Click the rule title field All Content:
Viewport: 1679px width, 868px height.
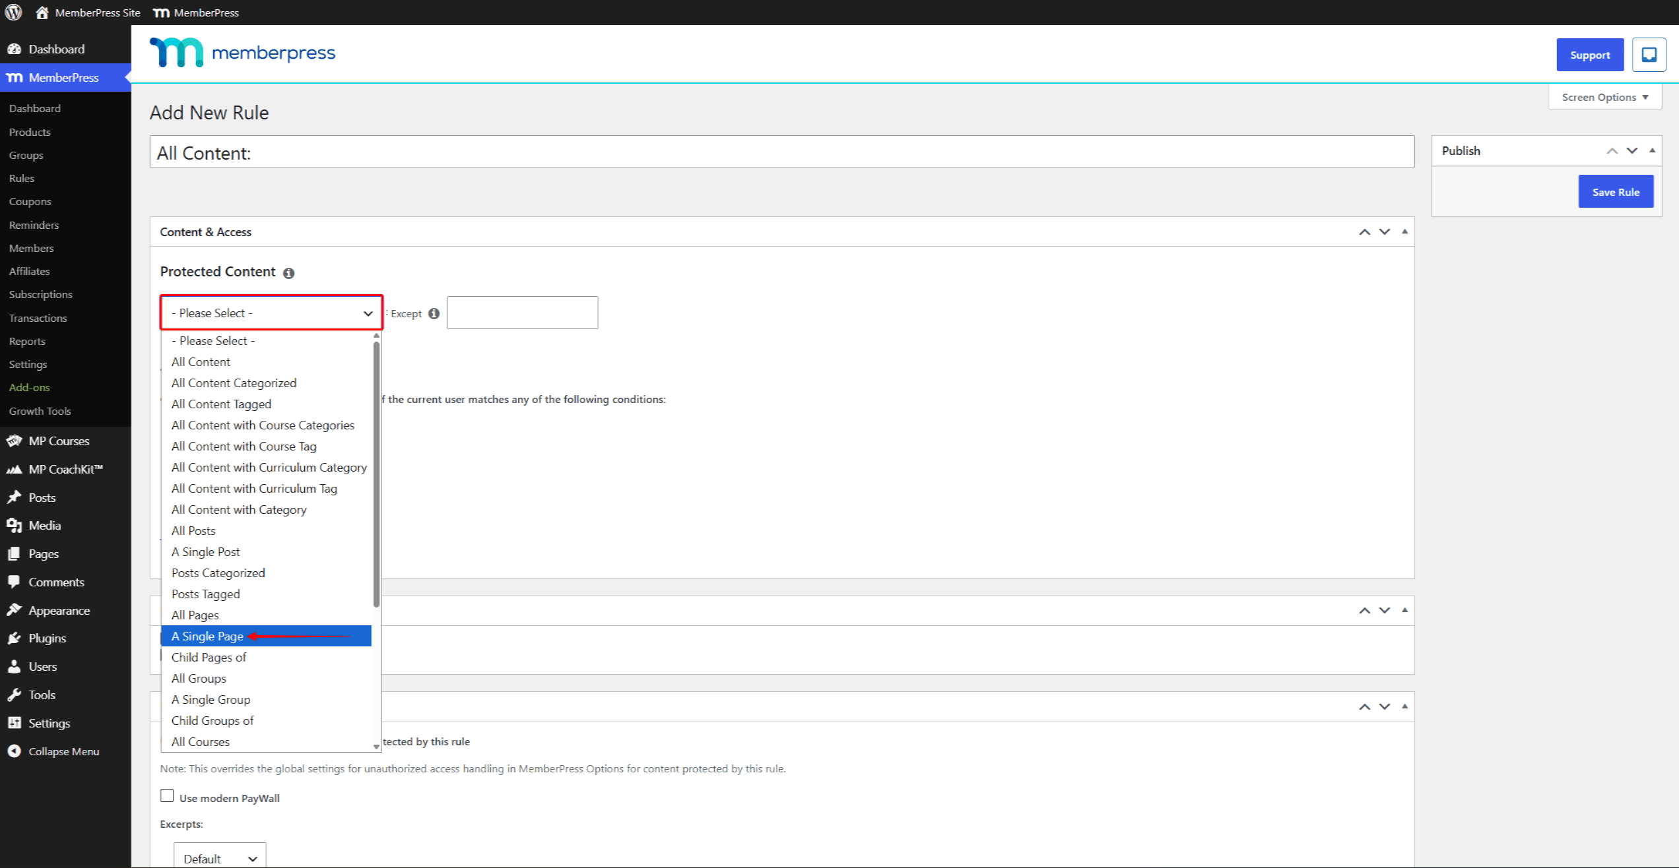pos(782,152)
